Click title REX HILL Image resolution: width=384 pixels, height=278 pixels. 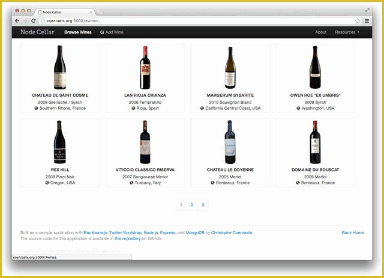click(60, 170)
